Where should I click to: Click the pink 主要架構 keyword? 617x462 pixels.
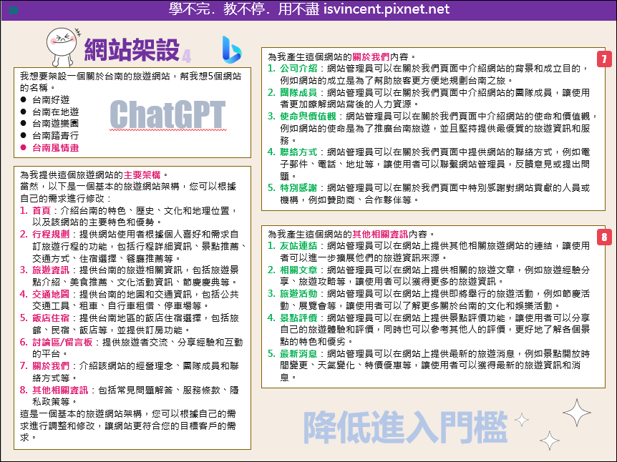pyautogui.click(x=142, y=175)
